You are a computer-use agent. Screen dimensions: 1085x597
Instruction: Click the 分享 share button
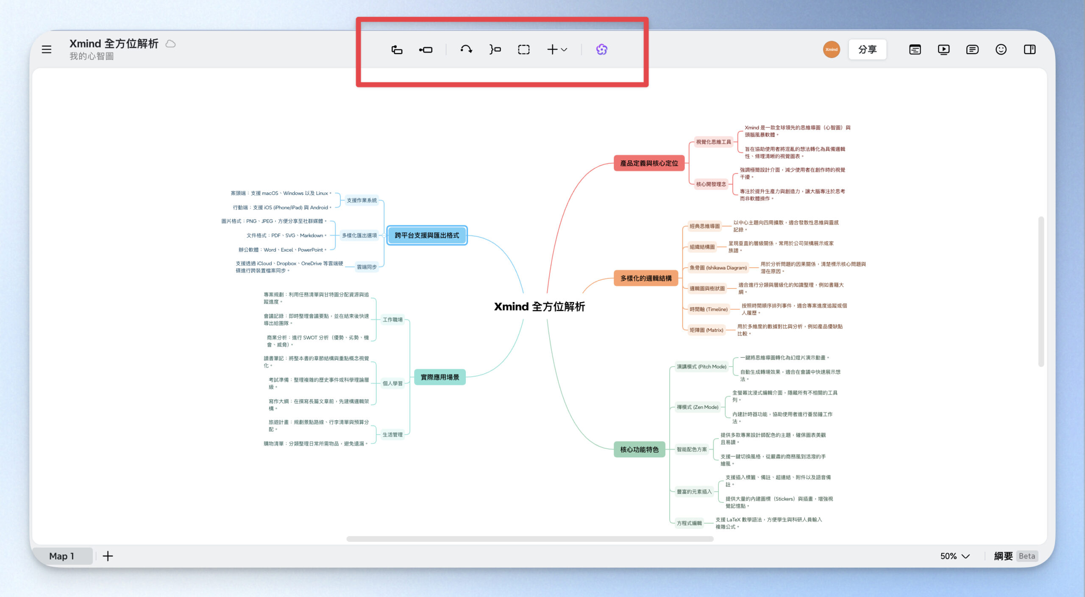tap(868, 50)
